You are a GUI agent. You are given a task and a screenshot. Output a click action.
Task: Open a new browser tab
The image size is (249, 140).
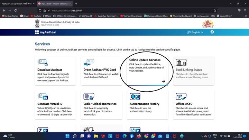point(76,3)
